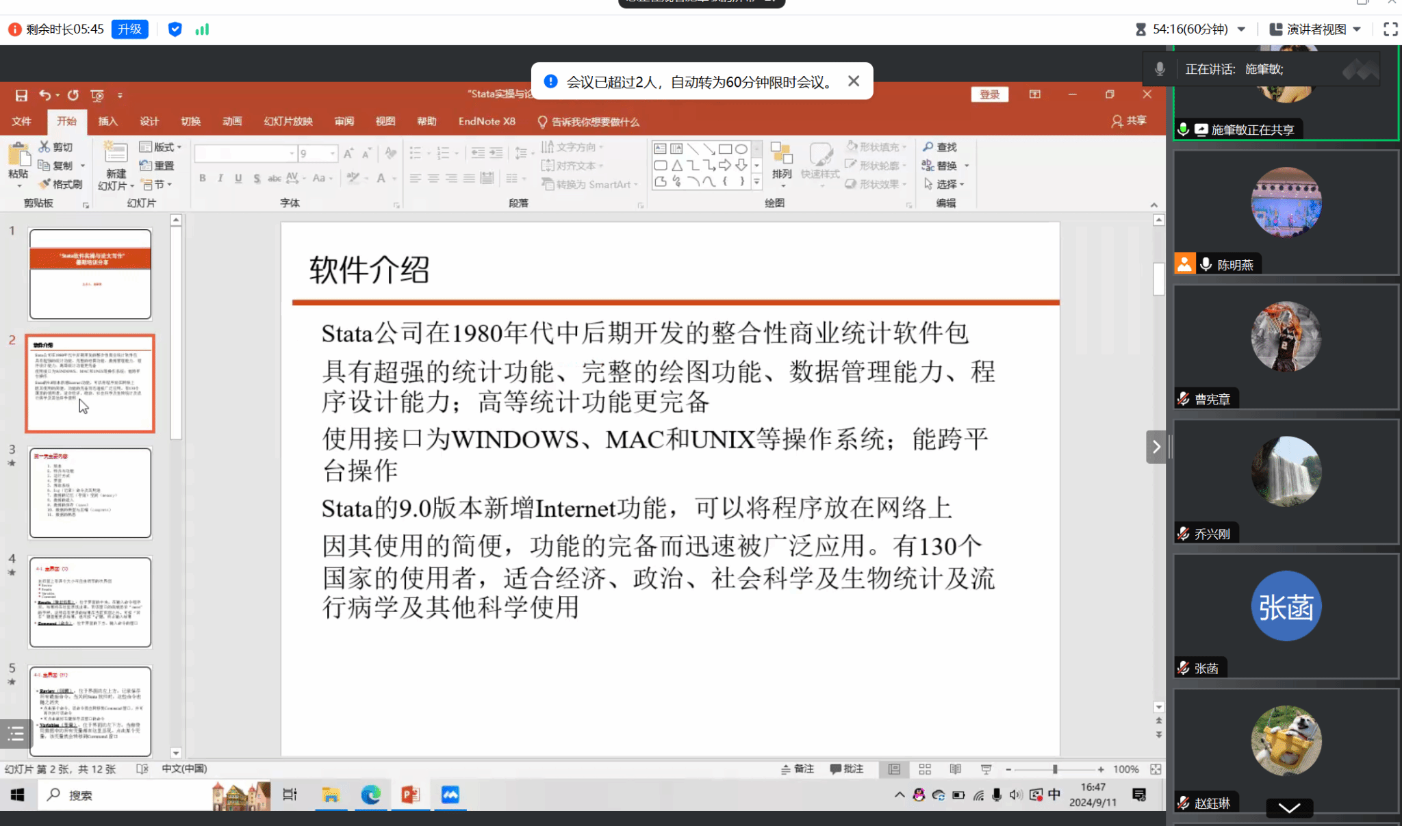
Task: Toggle the Comments pane in status bar
Action: point(847,769)
